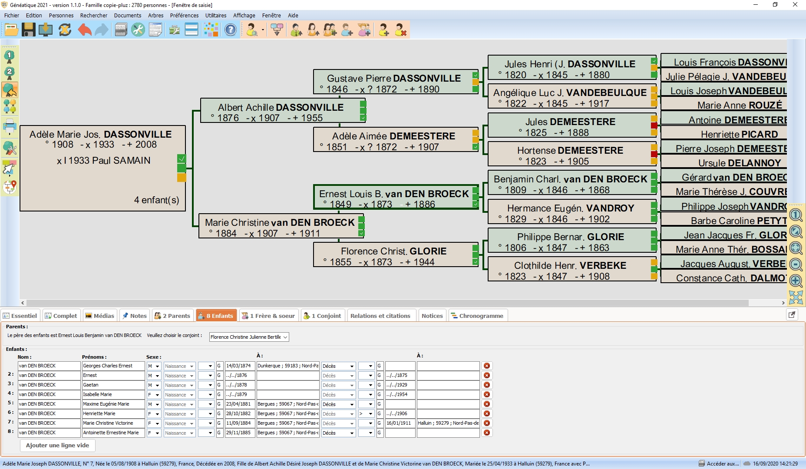Viewport: 806px width, 469px height.
Task: Toggle bottom green check square of Florence Christ. GLORIE
Action: [x=476, y=262]
